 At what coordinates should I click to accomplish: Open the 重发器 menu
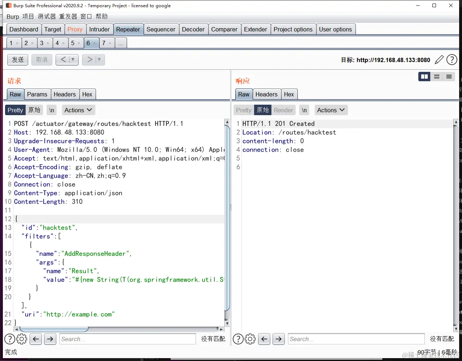pyautogui.click(x=68, y=17)
